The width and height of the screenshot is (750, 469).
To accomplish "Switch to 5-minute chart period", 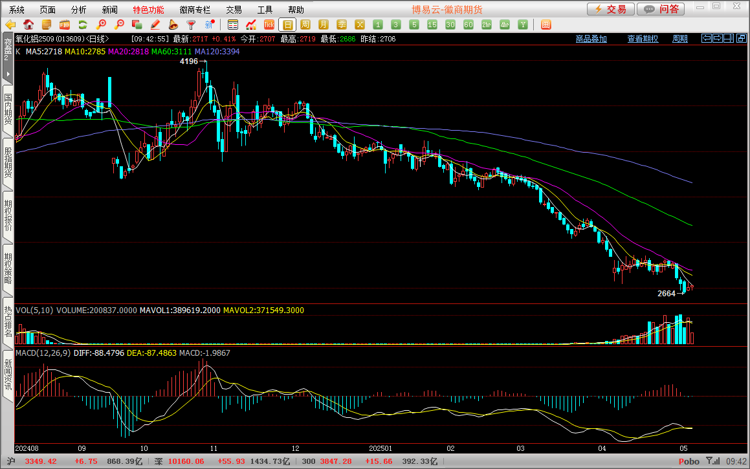I will coord(414,25).
